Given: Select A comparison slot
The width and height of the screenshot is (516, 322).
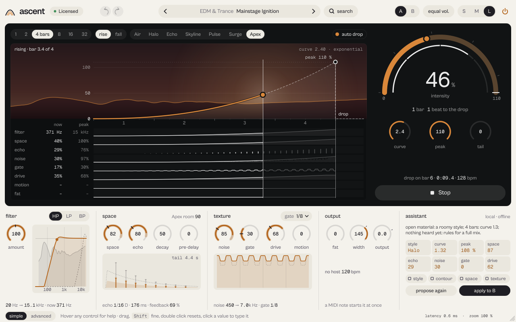Looking at the screenshot, I should (x=401, y=11).
